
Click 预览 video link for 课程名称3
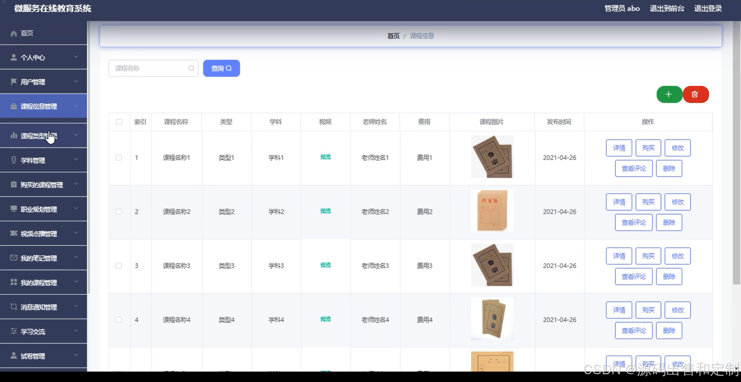tap(325, 265)
